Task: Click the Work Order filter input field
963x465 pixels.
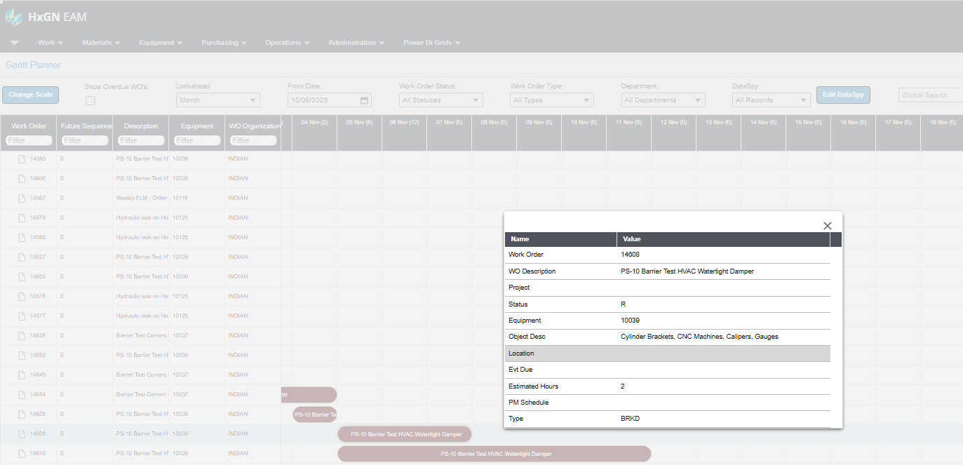Action: coord(28,140)
